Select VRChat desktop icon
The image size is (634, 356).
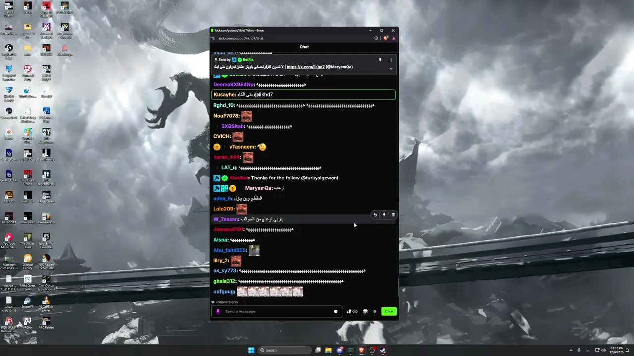(x=27, y=323)
